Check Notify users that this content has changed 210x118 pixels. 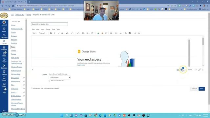tap(32, 88)
